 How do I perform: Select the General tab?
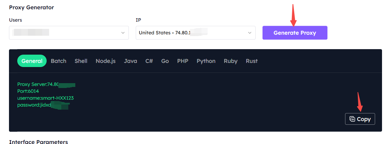[x=32, y=61]
